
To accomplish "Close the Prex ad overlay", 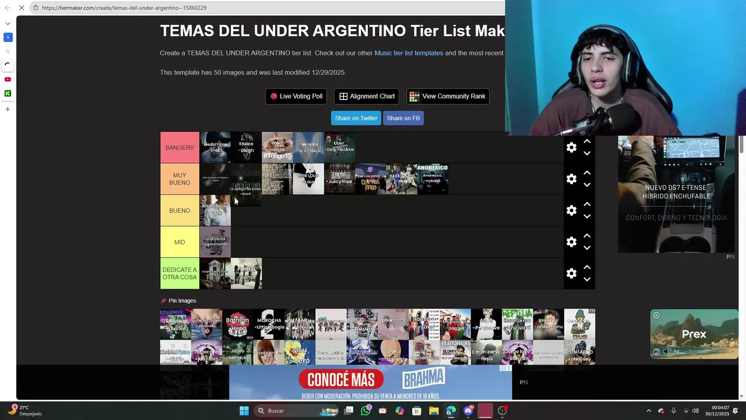I will click(x=656, y=316).
